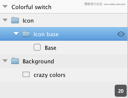Open the missyuan.com watermark link
The height and width of the screenshot is (98, 128).
114,4
